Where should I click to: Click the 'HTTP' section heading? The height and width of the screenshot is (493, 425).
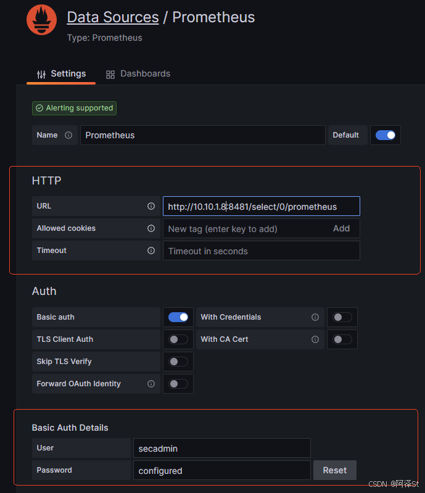coord(46,181)
